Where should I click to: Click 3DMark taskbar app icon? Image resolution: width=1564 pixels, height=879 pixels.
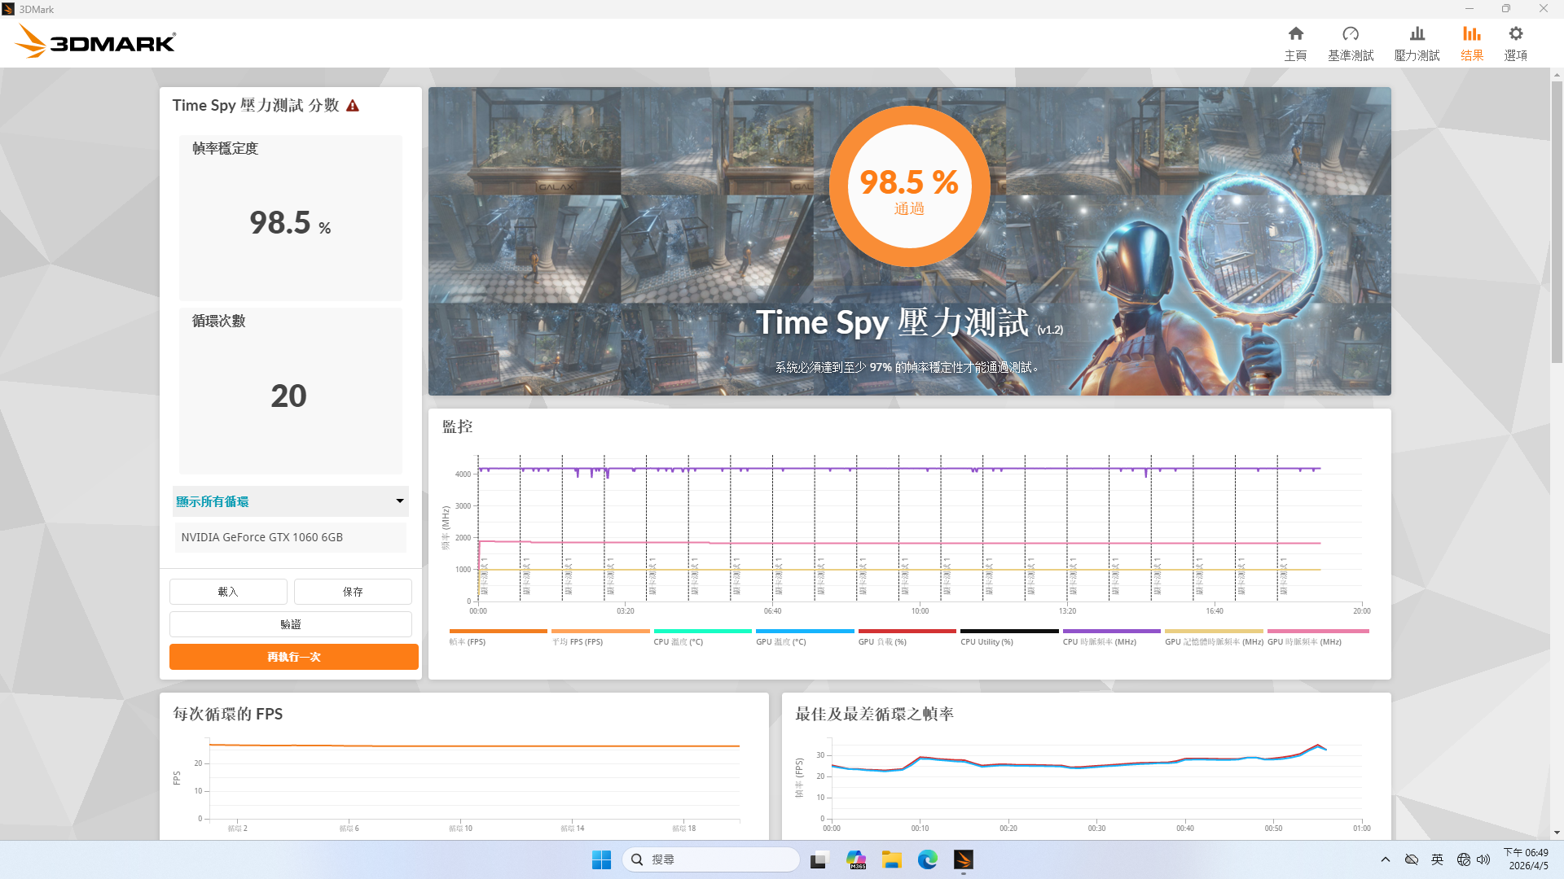[964, 859]
